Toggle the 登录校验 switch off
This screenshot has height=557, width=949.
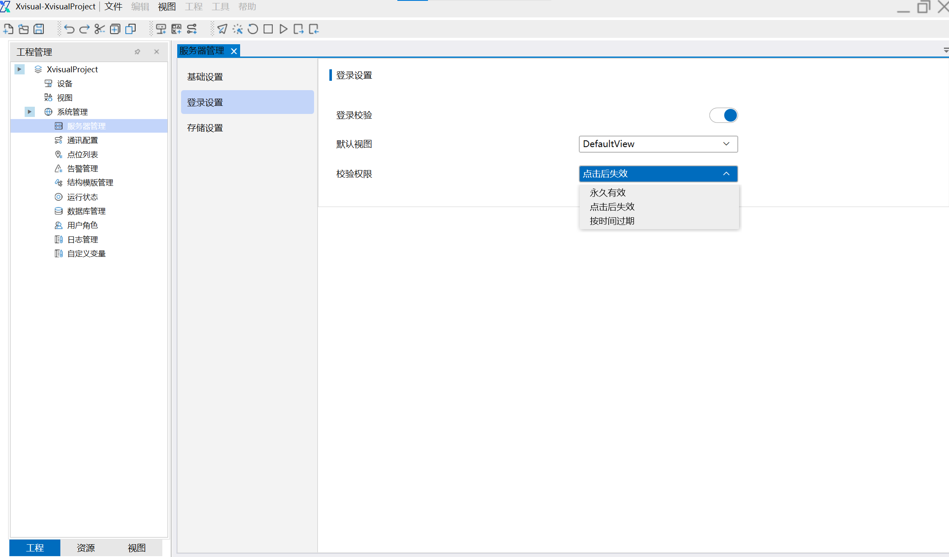(723, 115)
